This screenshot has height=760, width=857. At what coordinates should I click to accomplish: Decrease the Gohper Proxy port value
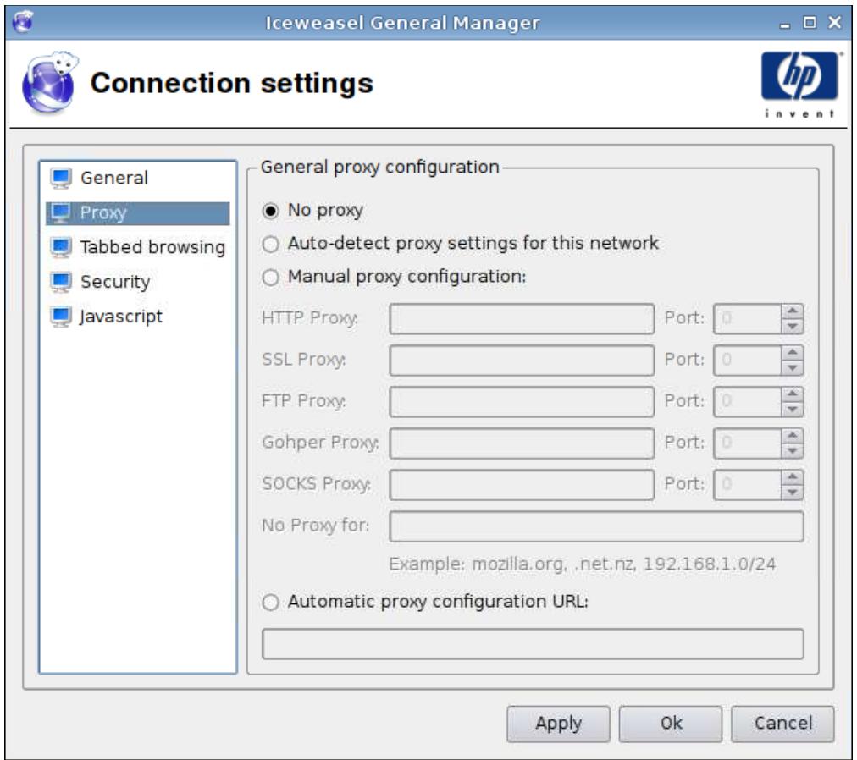pos(792,451)
